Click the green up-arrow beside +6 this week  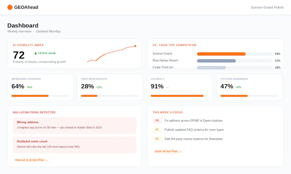36,53
